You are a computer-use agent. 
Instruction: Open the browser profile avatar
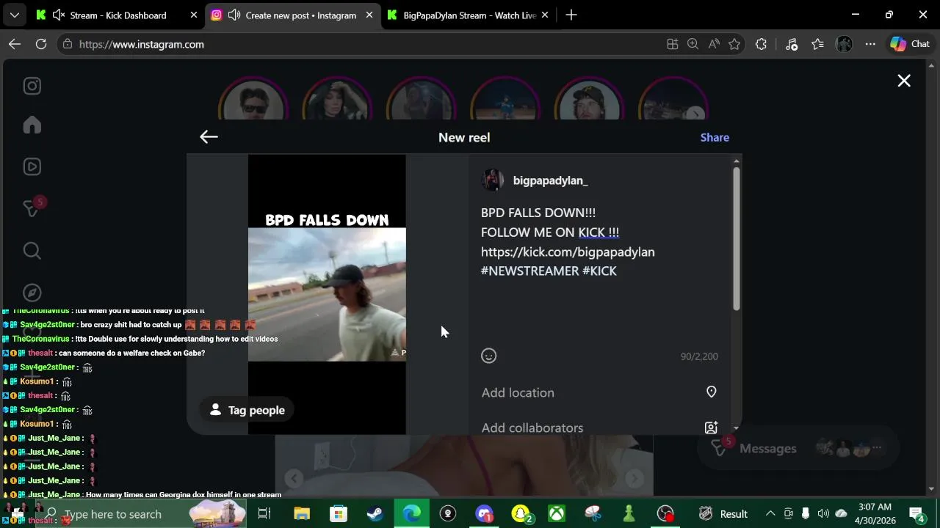pos(844,44)
